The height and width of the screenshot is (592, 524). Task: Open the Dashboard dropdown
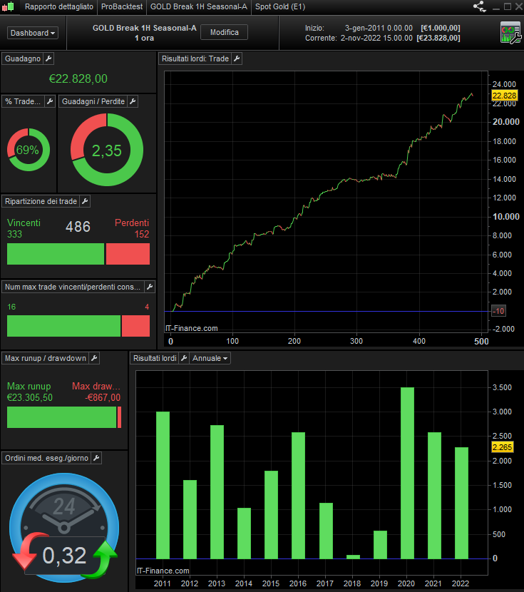[x=33, y=34]
